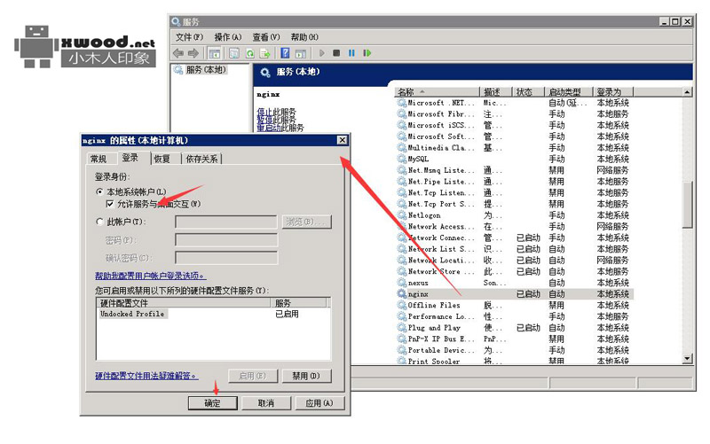Click gear icon beside nexus service
Viewport: 710px width, 444px height.
[x=402, y=283]
